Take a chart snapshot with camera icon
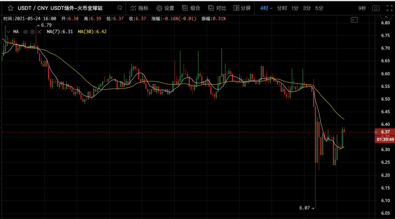Image resolution: width=395 pixels, height=219 pixels. [376, 8]
